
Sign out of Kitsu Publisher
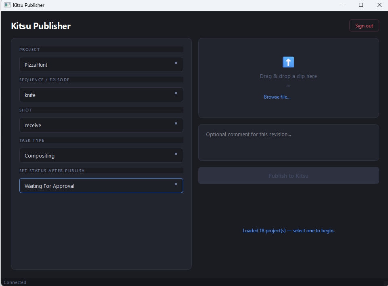364,26
